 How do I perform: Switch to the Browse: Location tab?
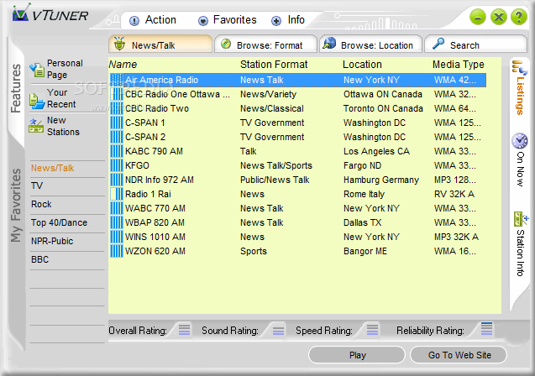pyautogui.click(x=371, y=44)
